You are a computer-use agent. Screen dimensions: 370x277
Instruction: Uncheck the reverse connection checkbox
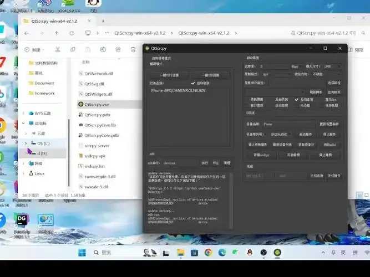tap(296, 100)
